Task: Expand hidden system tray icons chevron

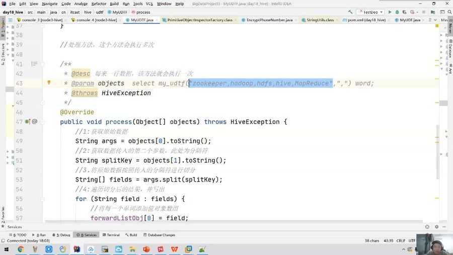Action: [x=403, y=249]
